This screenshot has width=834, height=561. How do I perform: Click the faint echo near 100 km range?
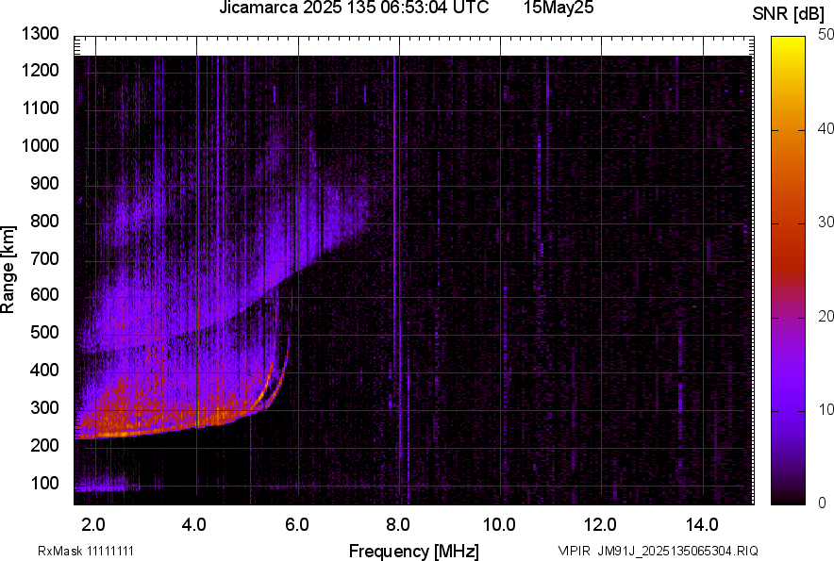(102, 487)
